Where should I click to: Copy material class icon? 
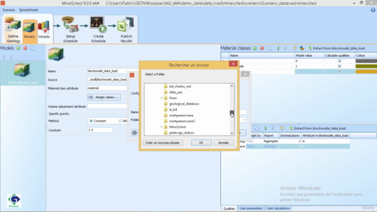pos(269,48)
